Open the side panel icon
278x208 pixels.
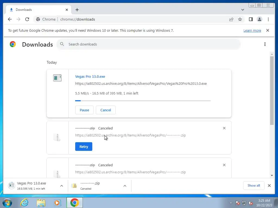251,19
